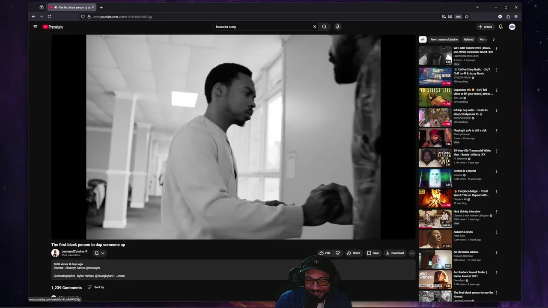Open options for 'Playing it safe' video
548x308 pixels.
pyautogui.click(x=497, y=131)
